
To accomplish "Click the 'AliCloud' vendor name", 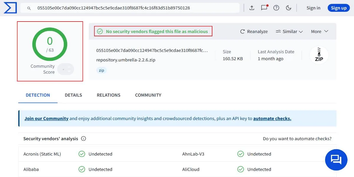I will click(191, 169).
